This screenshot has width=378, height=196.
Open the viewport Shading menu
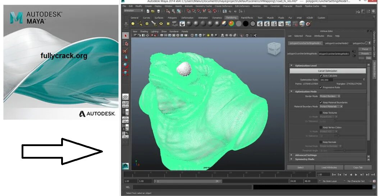144,32
